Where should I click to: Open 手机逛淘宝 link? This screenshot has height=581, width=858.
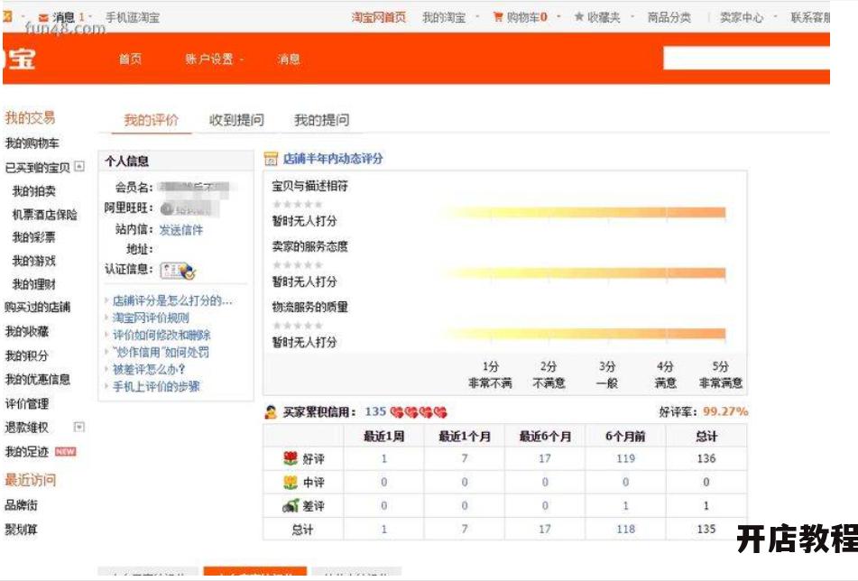point(133,17)
